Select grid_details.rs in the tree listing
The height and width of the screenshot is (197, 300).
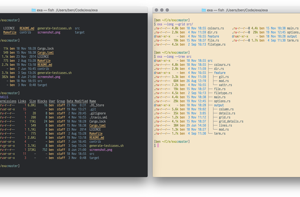pos(231,121)
